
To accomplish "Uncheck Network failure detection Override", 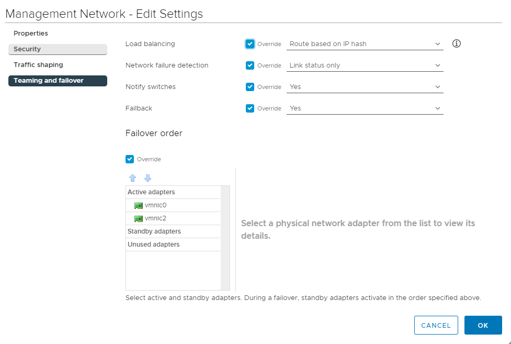I will [250, 65].
